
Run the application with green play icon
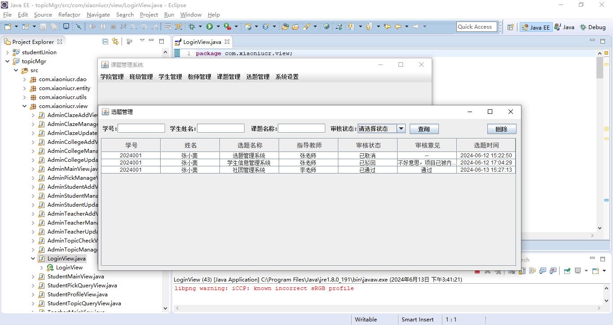[210, 27]
